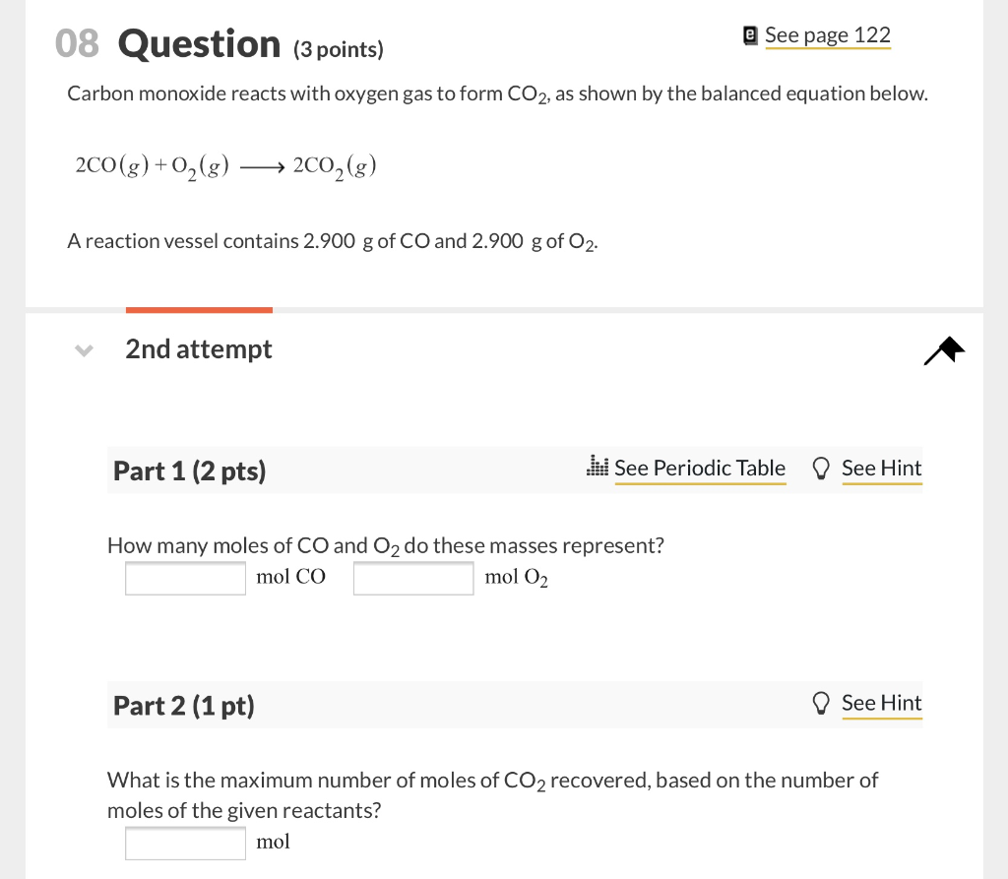Select the ebook reference icon at top right
Image resolution: width=1008 pixels, height=879 pixels.
coord(750,34)
